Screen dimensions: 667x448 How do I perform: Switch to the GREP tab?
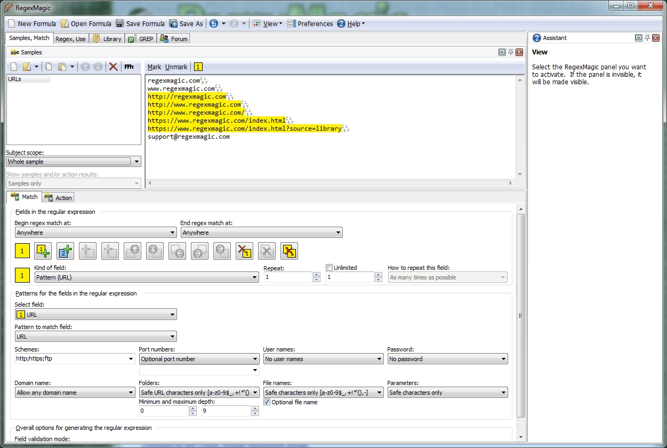tap(141, 39)
